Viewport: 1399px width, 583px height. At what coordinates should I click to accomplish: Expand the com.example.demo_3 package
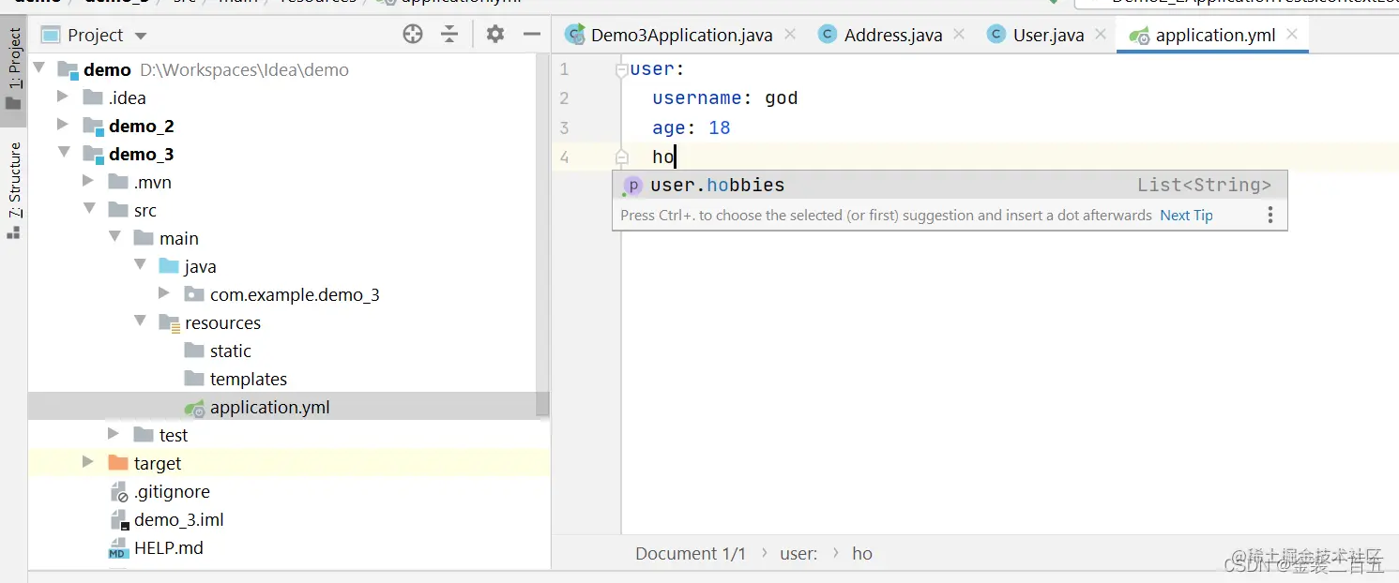pos(164,293)
